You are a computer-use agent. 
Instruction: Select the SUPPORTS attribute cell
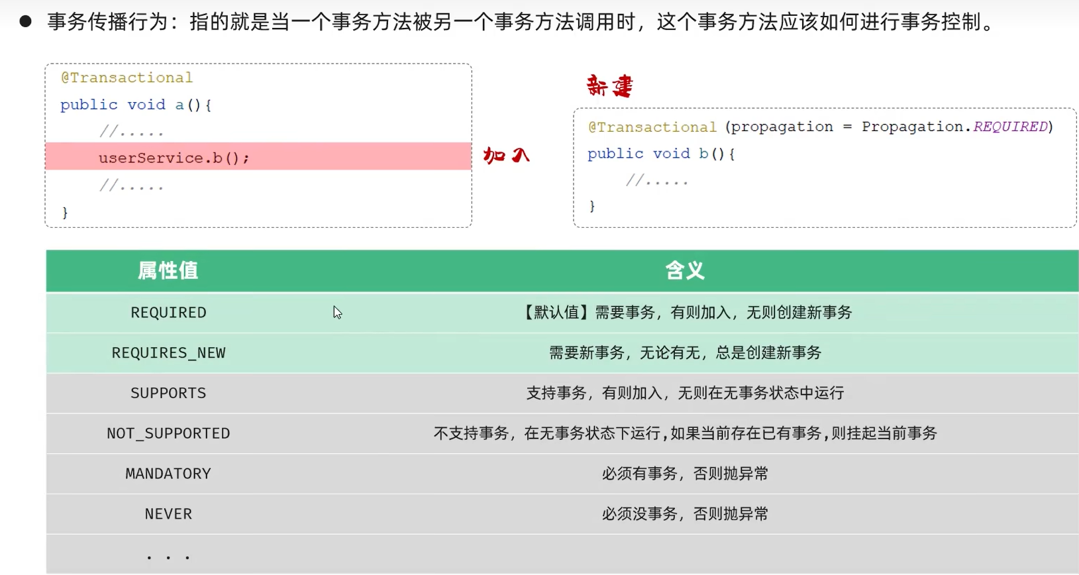coord(168,393)
